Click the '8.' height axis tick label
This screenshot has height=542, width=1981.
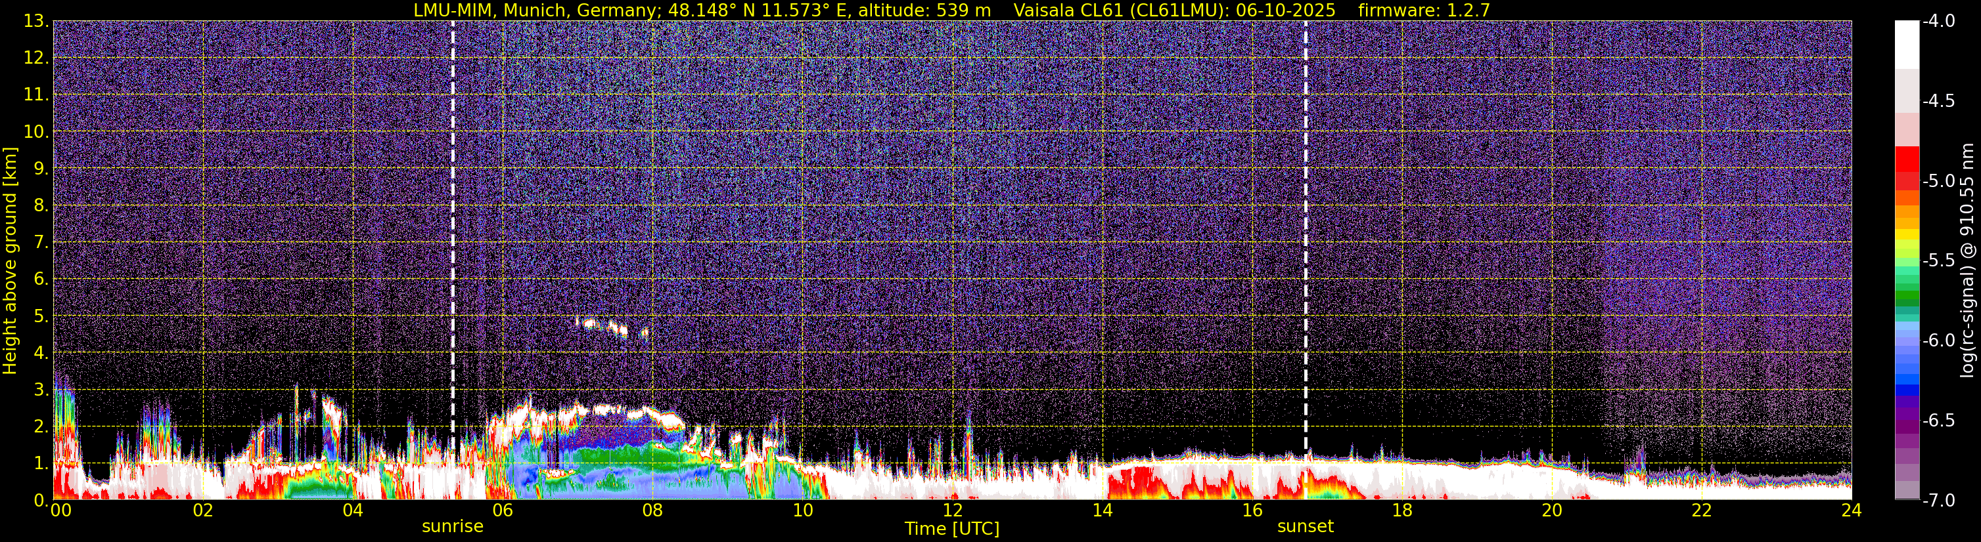coord(41,206)
